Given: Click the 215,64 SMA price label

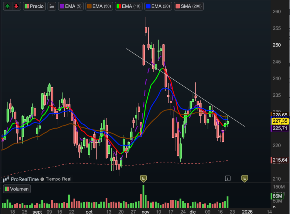Looking at the screenshot, I should 280,160.
